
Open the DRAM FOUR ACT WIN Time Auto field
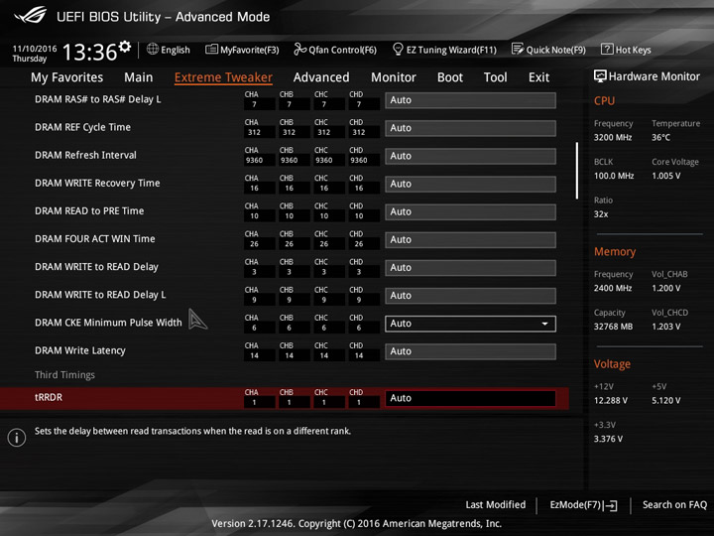[470, 240]
